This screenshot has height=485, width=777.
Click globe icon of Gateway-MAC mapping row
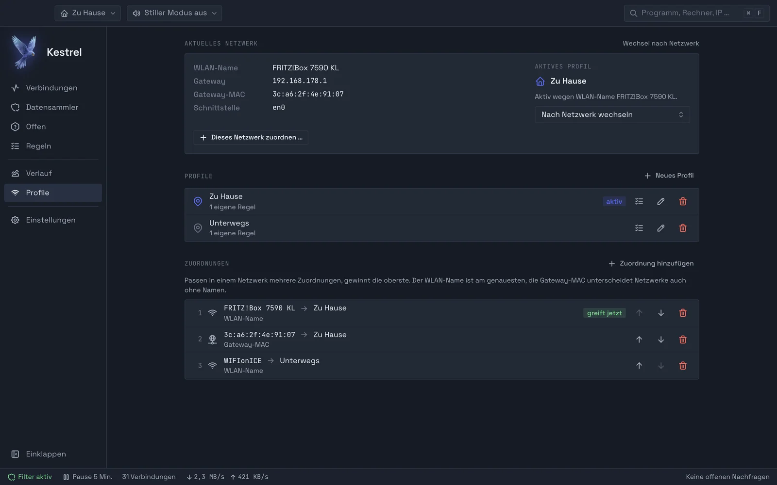[212, 339]
